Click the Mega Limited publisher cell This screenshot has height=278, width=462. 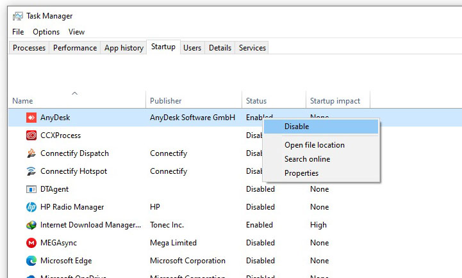(173, 243)
